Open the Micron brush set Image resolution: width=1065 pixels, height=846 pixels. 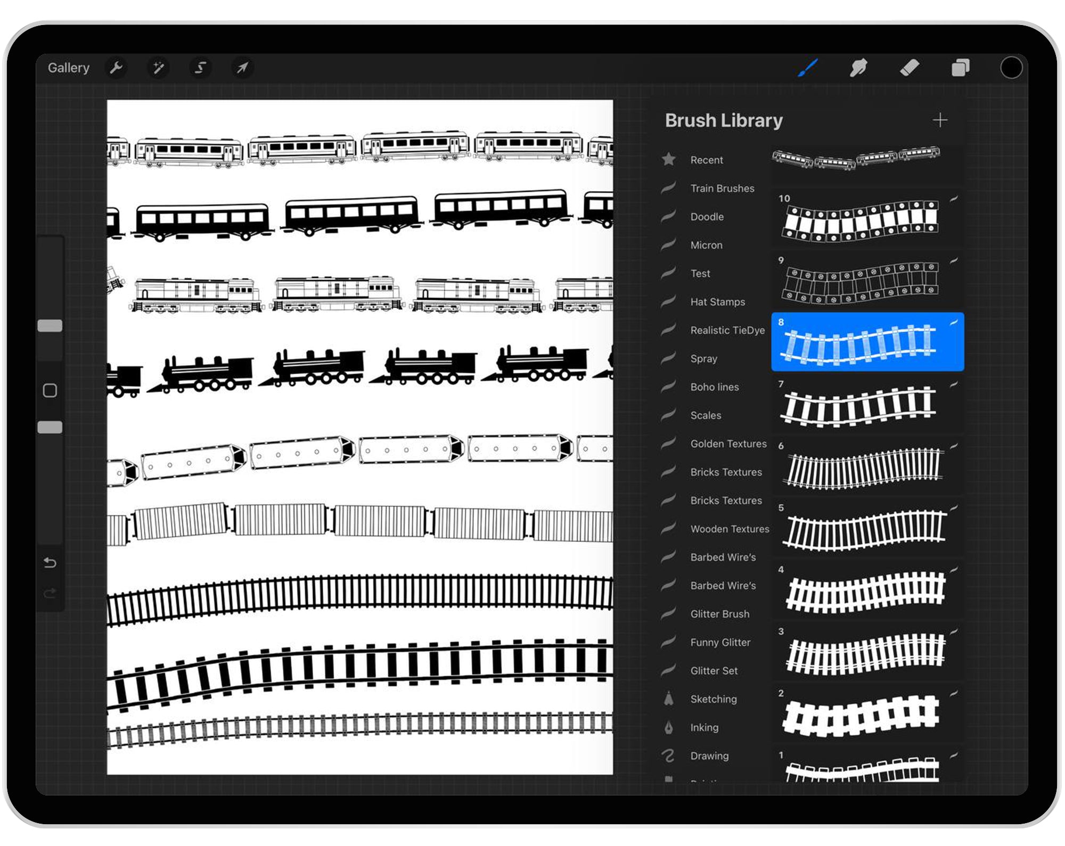point(707,245)
